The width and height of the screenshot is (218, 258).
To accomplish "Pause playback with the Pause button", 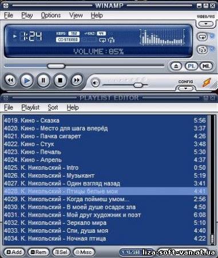I will click(43, 80).
